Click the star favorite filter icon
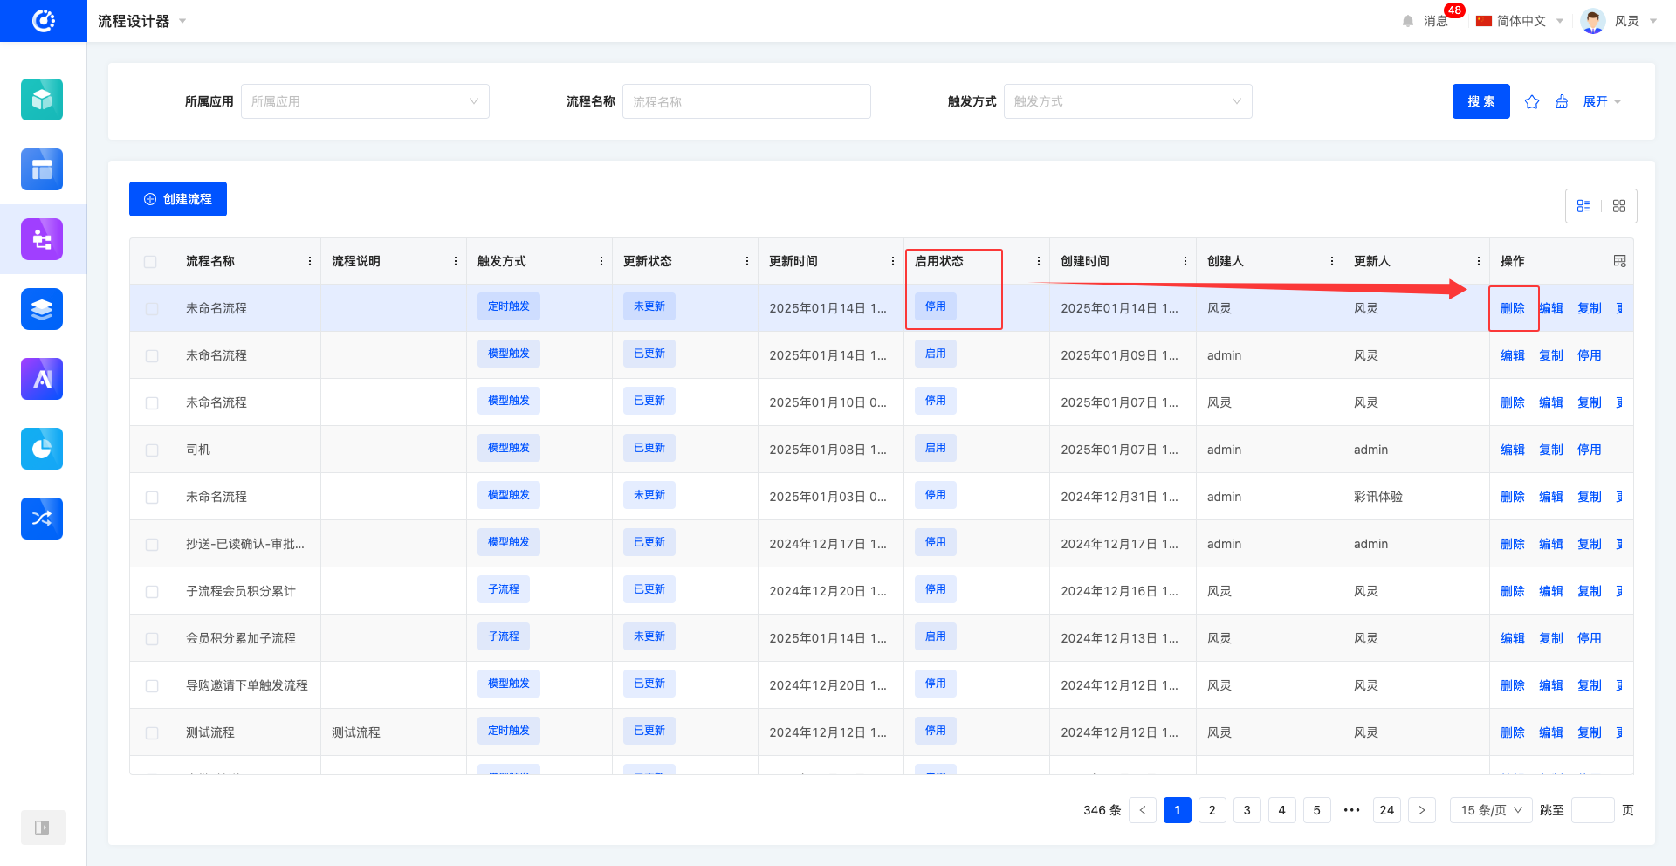Image resolution: width=1676 pixels, height=866 pixels. 1532,102
